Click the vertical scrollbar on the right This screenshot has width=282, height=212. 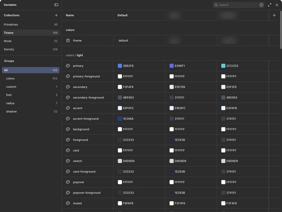click(x=281, y=30)
